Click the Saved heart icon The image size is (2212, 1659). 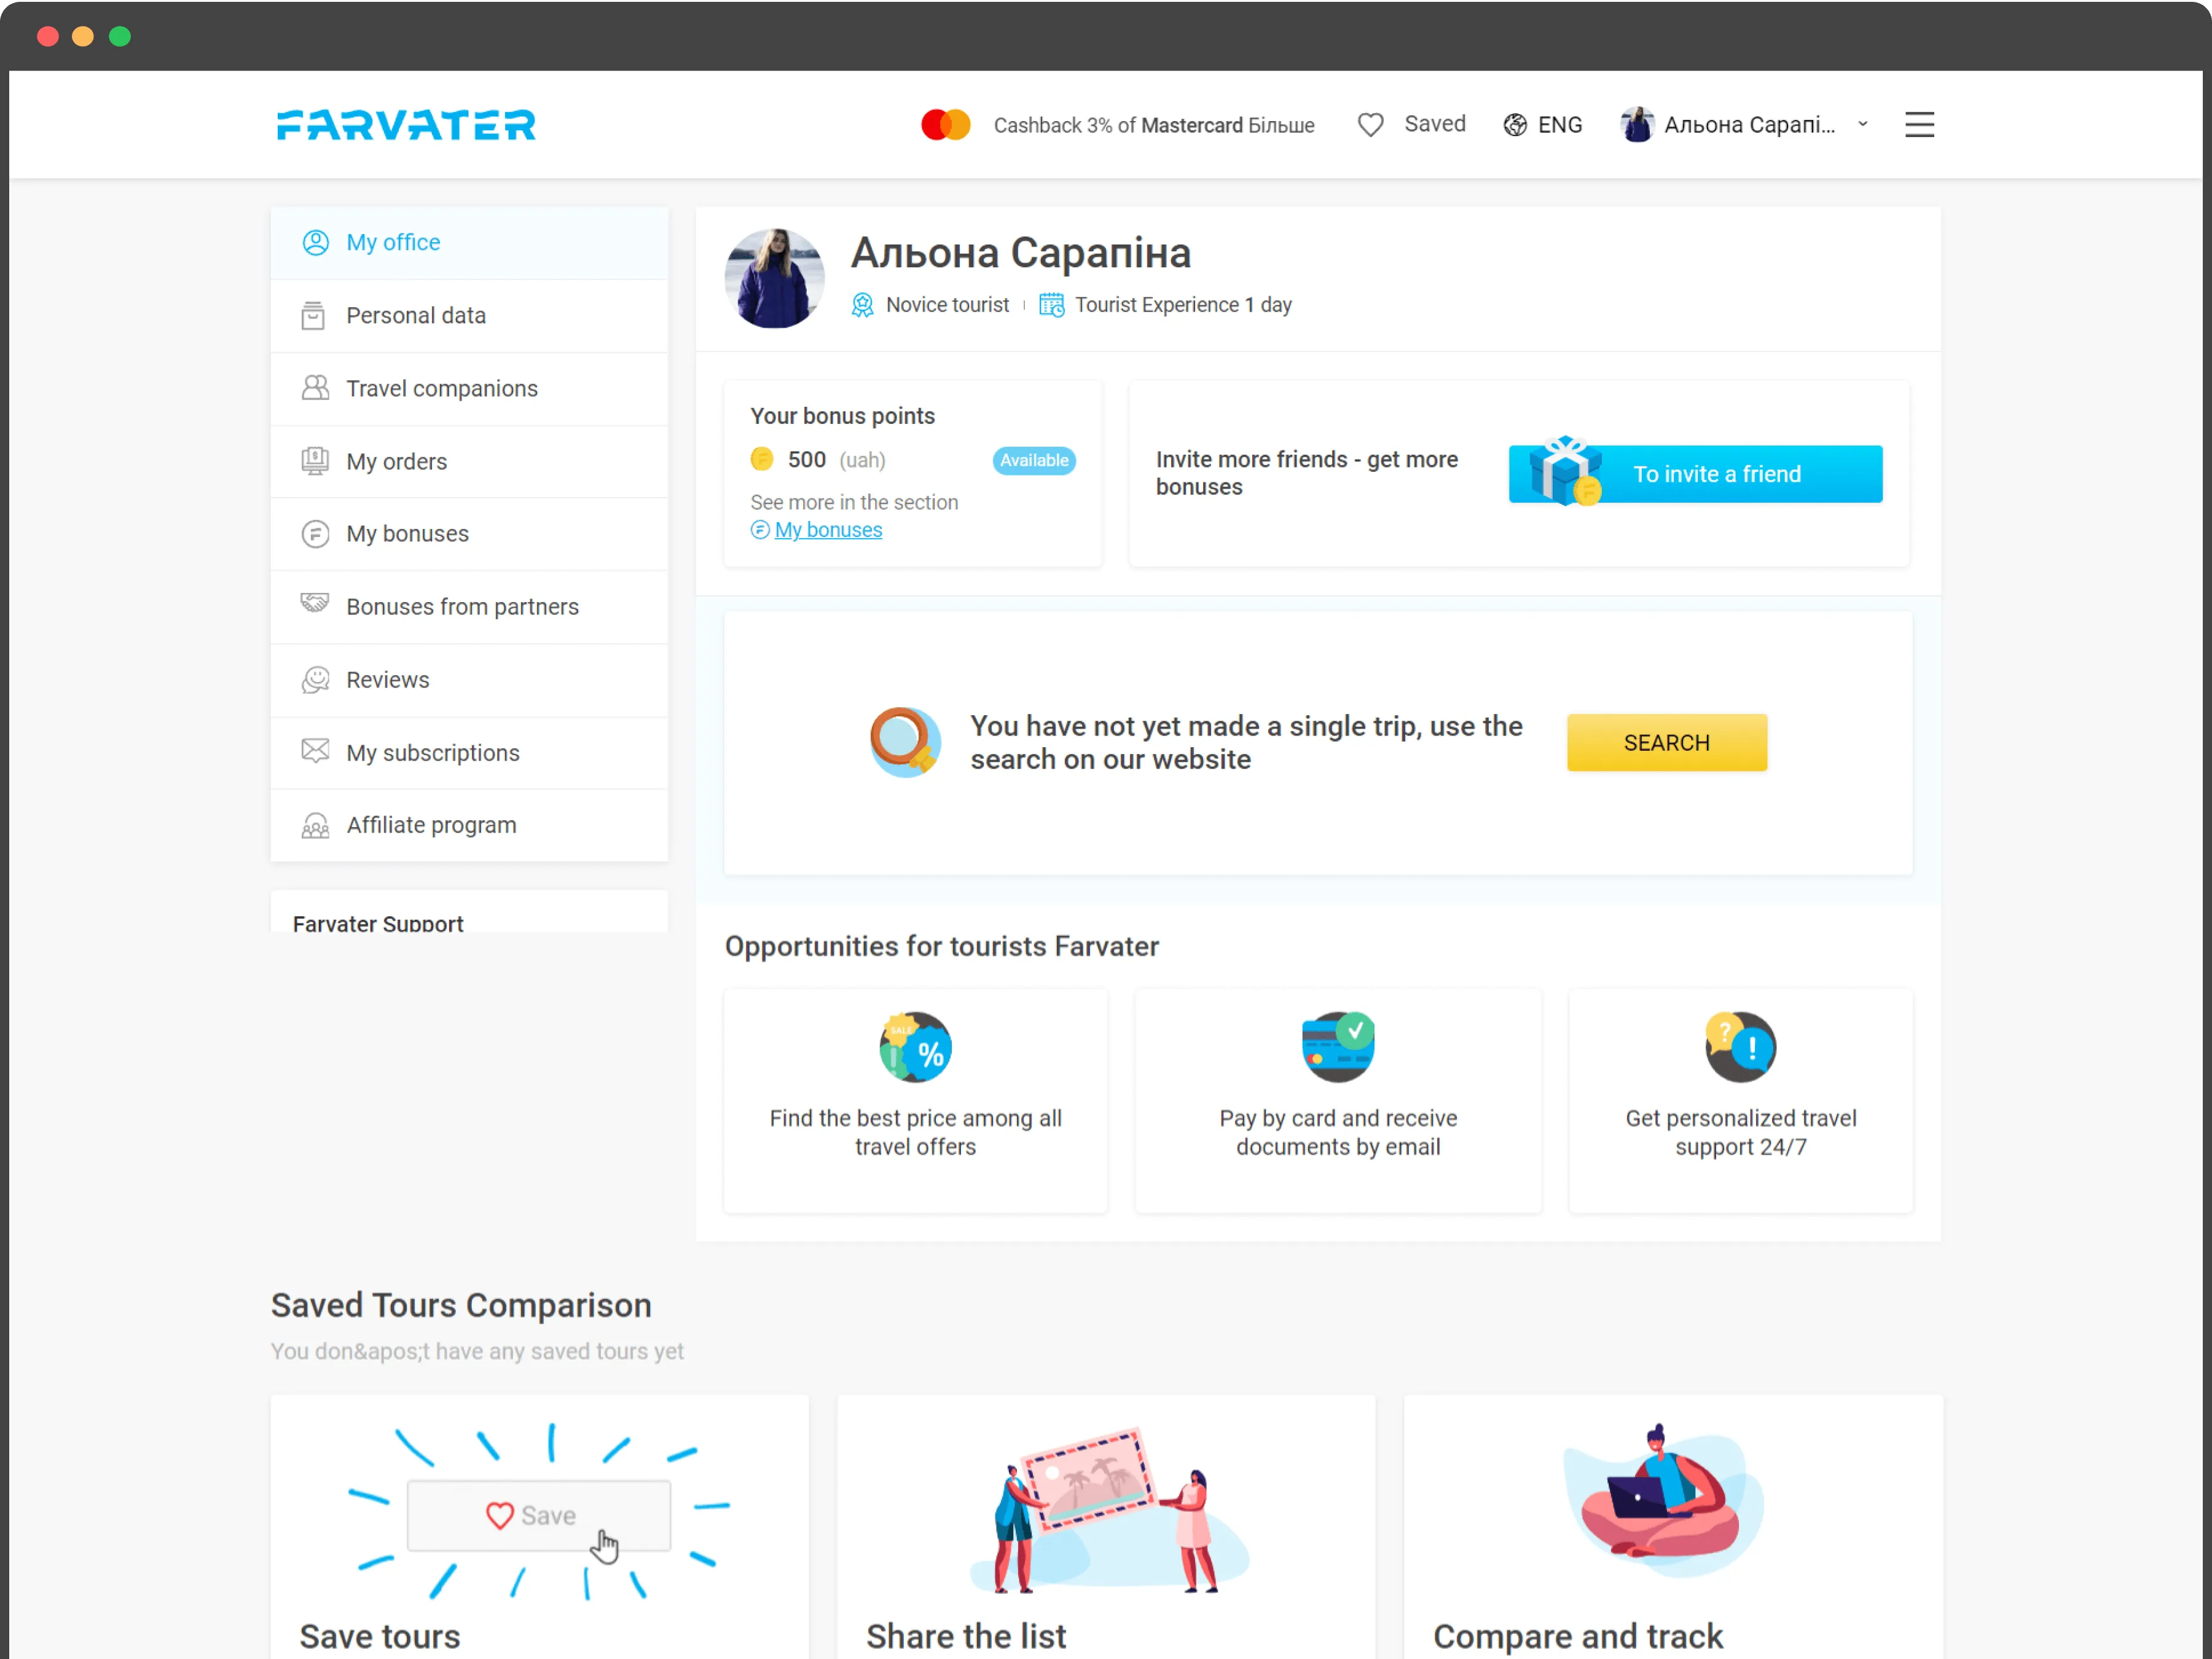(1370, 125)
